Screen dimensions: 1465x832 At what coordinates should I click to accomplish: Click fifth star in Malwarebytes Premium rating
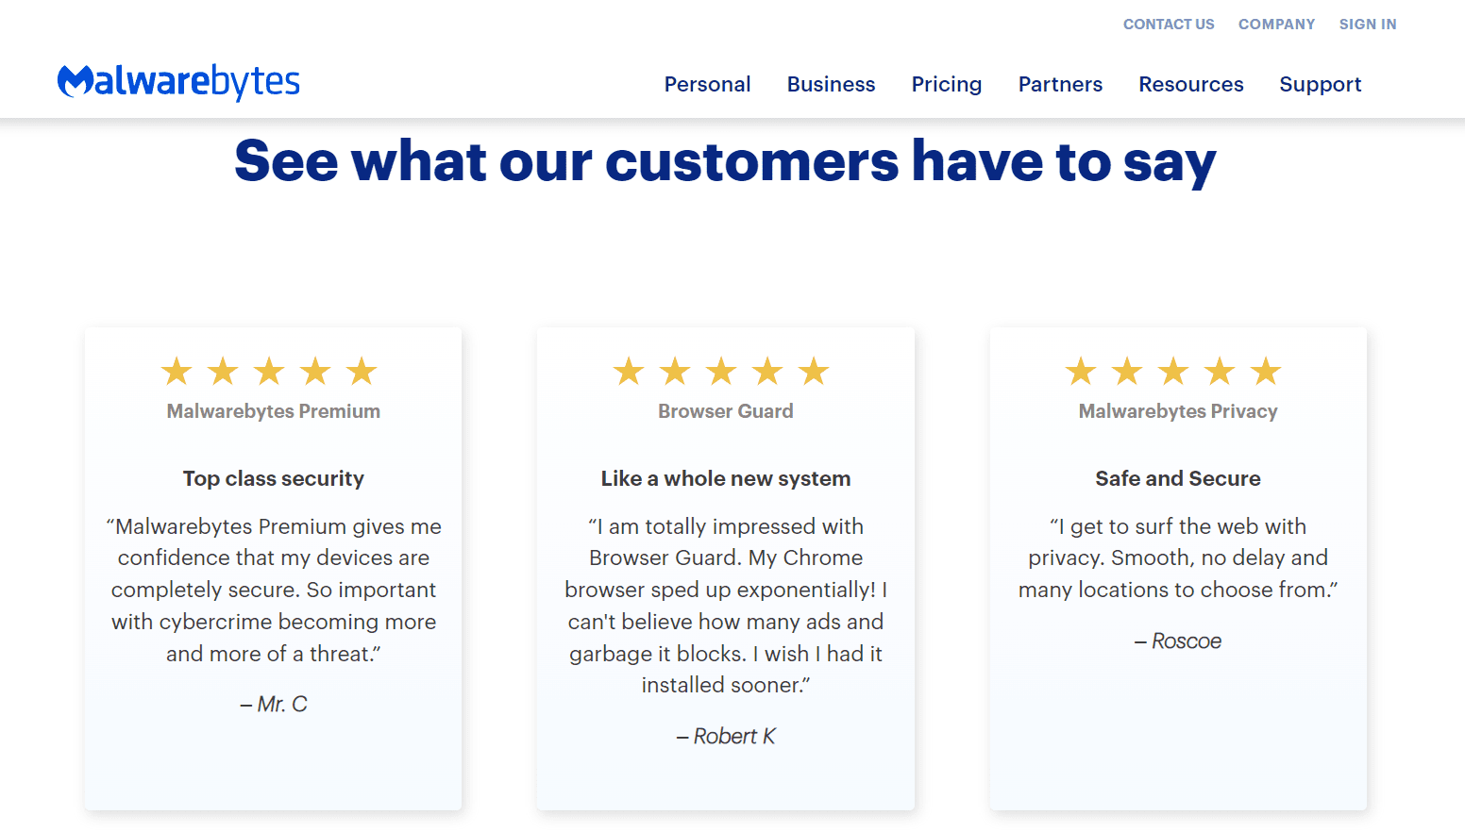pos(362,372)
